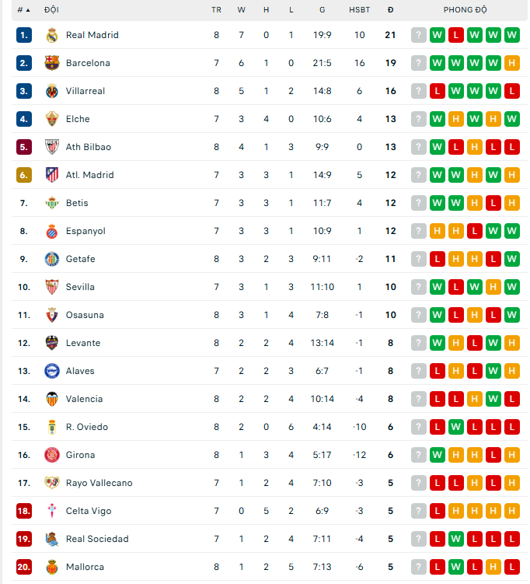Open the Getafe team link
This screenshot has width=530, height=584.
[80, 259]
